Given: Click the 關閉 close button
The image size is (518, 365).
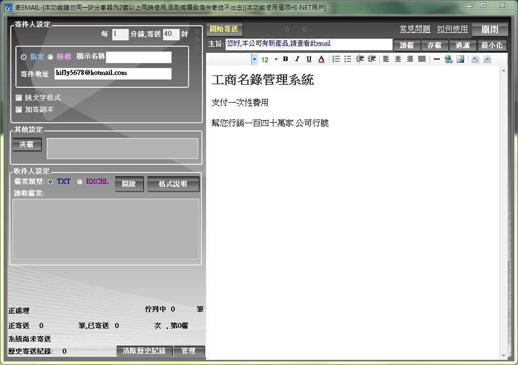Looking at the screenshot, I should tap(490, 29).
